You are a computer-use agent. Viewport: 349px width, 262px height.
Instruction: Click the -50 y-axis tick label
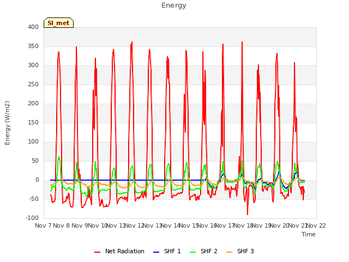click(34, 199)
